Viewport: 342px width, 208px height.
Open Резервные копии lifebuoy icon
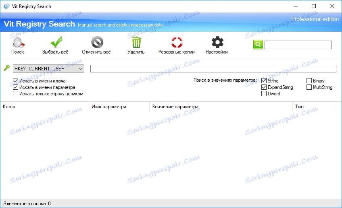(177, 42)
